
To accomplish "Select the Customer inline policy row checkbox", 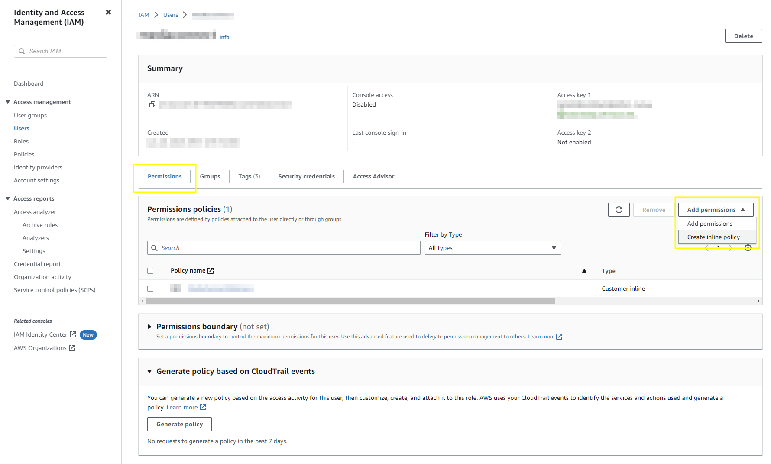I will (x=150, y=289).
